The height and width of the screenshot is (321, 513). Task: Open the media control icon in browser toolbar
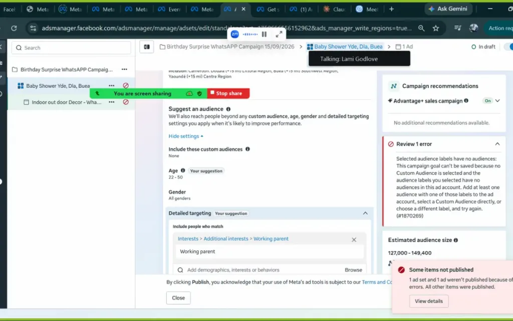[x=458, y=28]
